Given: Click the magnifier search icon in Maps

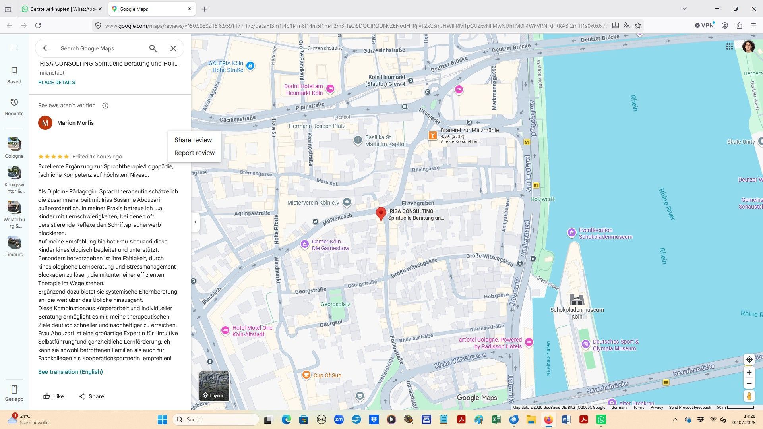Looking at the screenshot, I should [153, 48].
